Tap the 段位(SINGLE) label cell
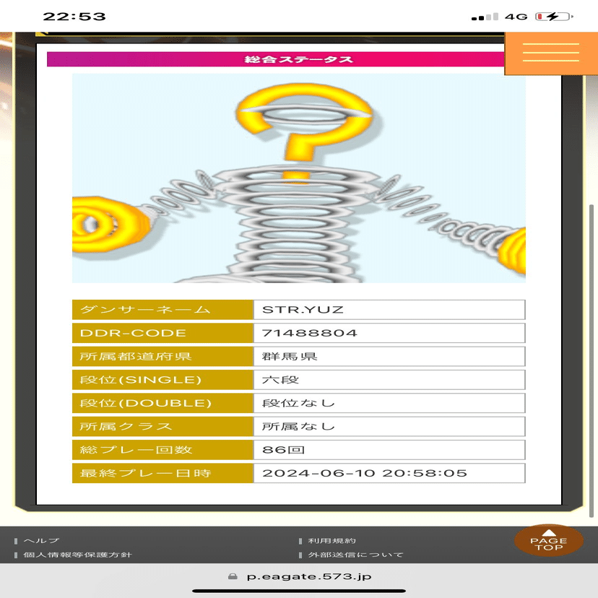This screenshot has width=598, height=598. point(162,380)
